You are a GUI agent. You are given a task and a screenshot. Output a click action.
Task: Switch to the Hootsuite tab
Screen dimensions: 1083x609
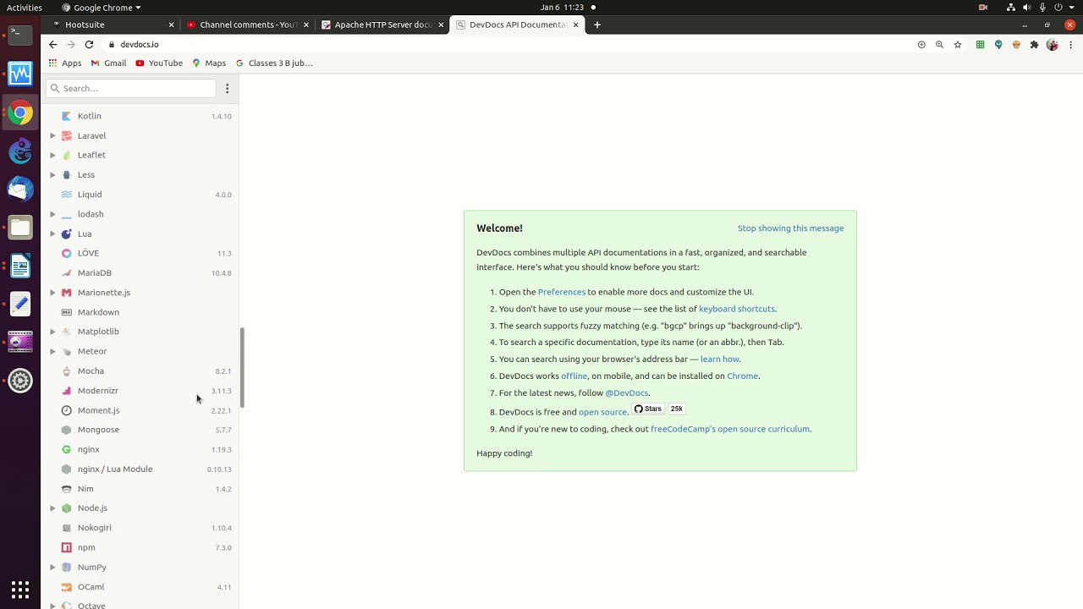[x=112, y=25]
